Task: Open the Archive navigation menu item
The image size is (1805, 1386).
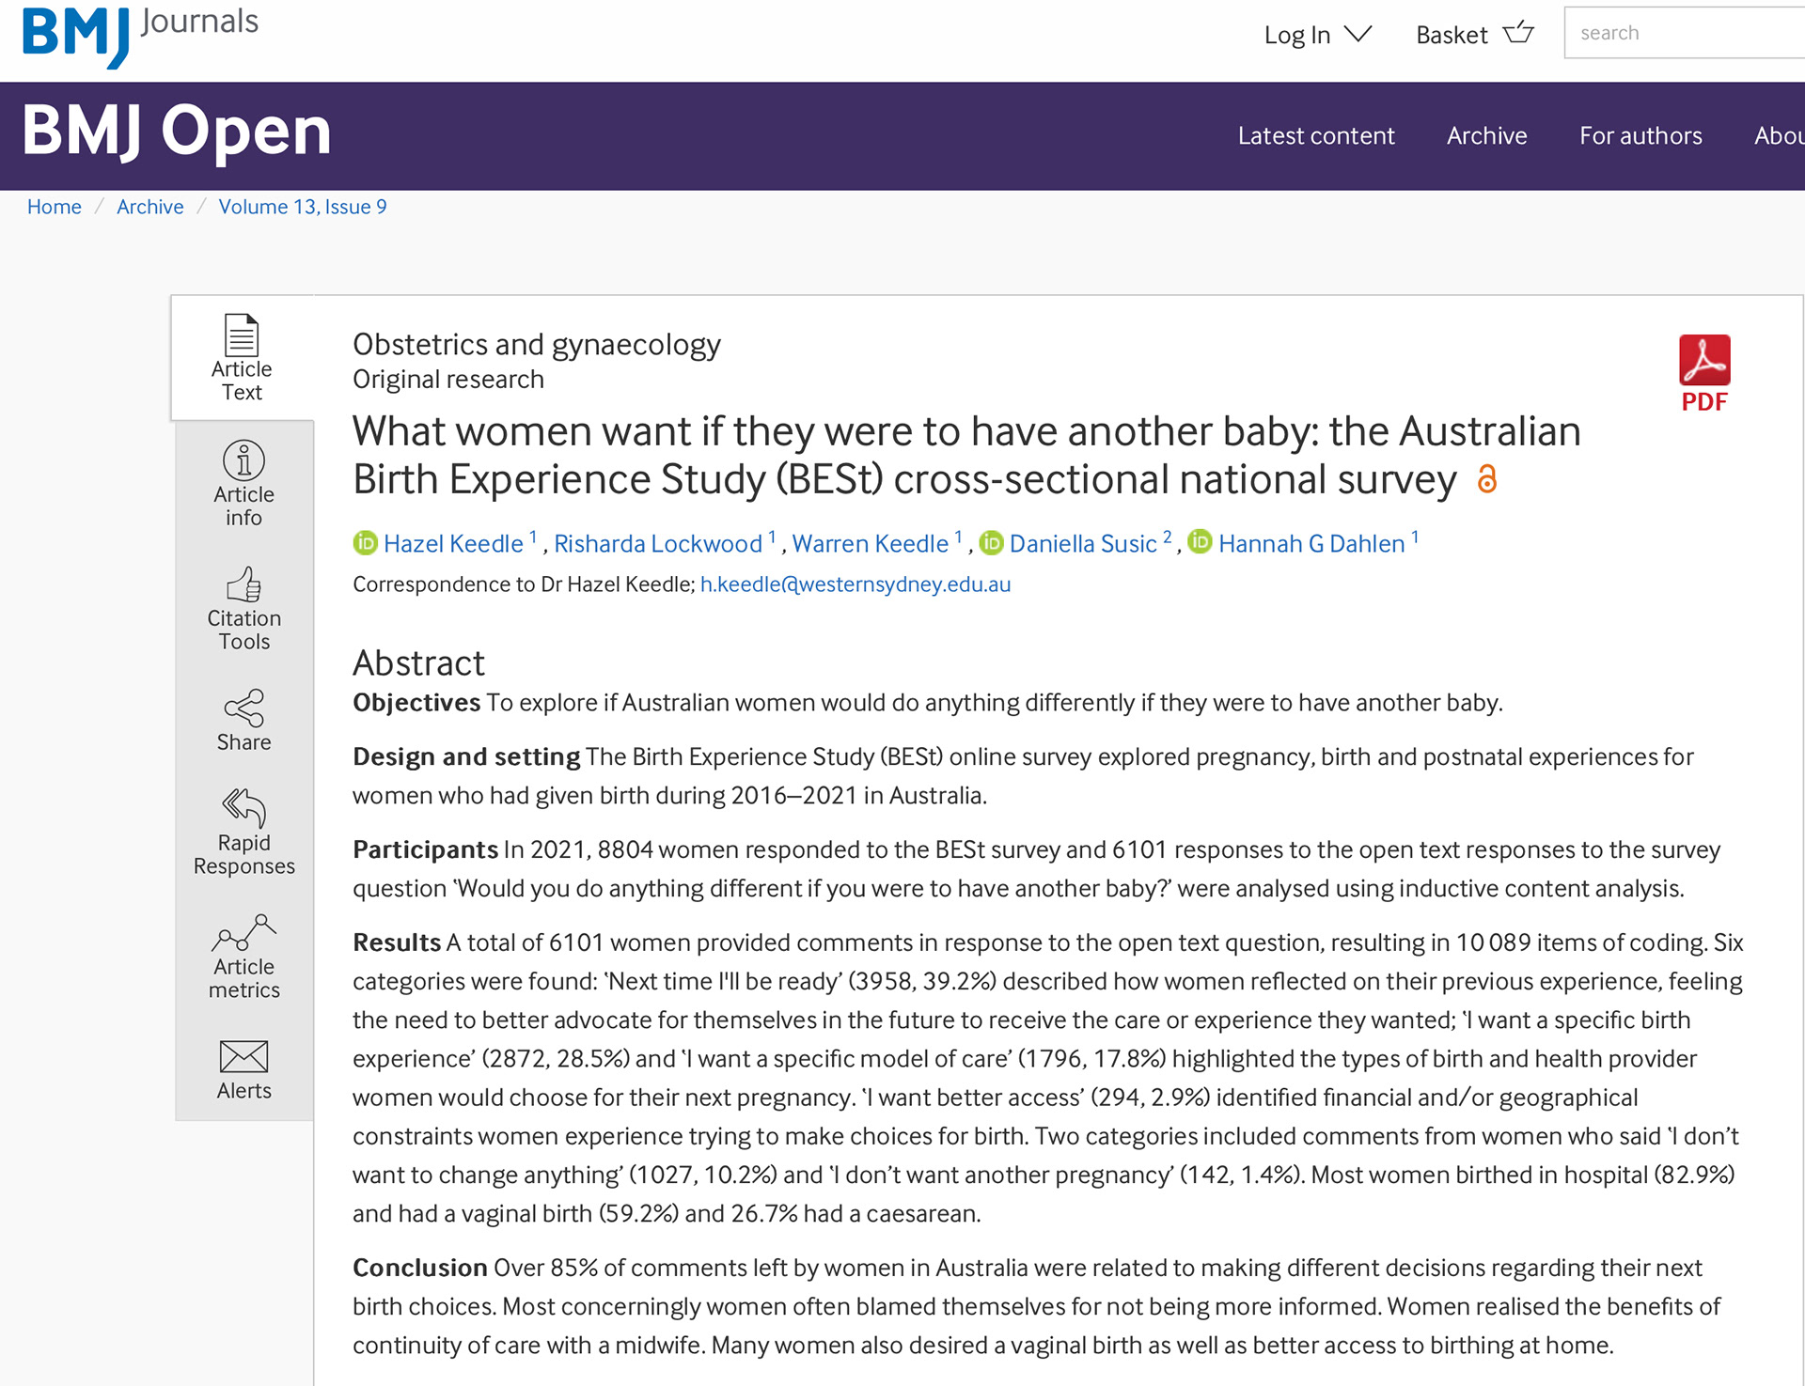Action: (x=1486, y=136)
